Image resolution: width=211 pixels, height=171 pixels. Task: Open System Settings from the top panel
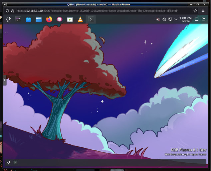point(18,19)
